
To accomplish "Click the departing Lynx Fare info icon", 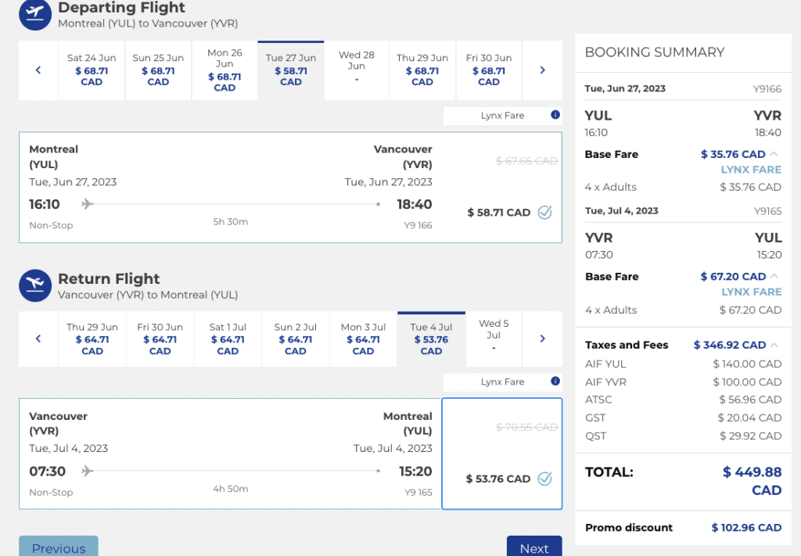I will click(x=555, y=115).
